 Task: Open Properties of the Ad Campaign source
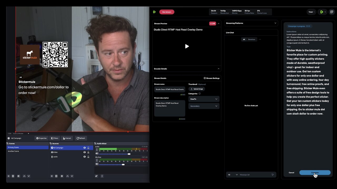pyautogui.click(x=41, y=138)
